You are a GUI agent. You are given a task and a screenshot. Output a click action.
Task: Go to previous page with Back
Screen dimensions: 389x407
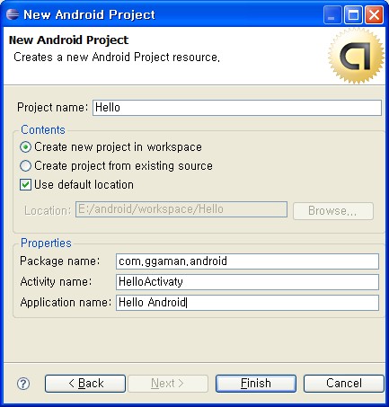(85, 384)
